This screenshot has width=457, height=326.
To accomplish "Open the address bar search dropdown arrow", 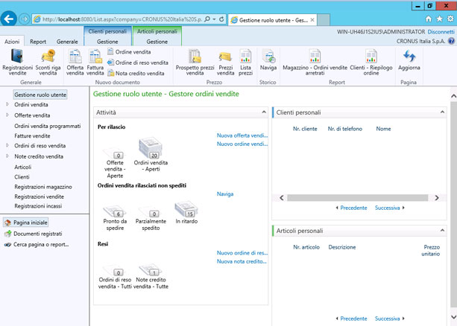I will coord(214,19).
